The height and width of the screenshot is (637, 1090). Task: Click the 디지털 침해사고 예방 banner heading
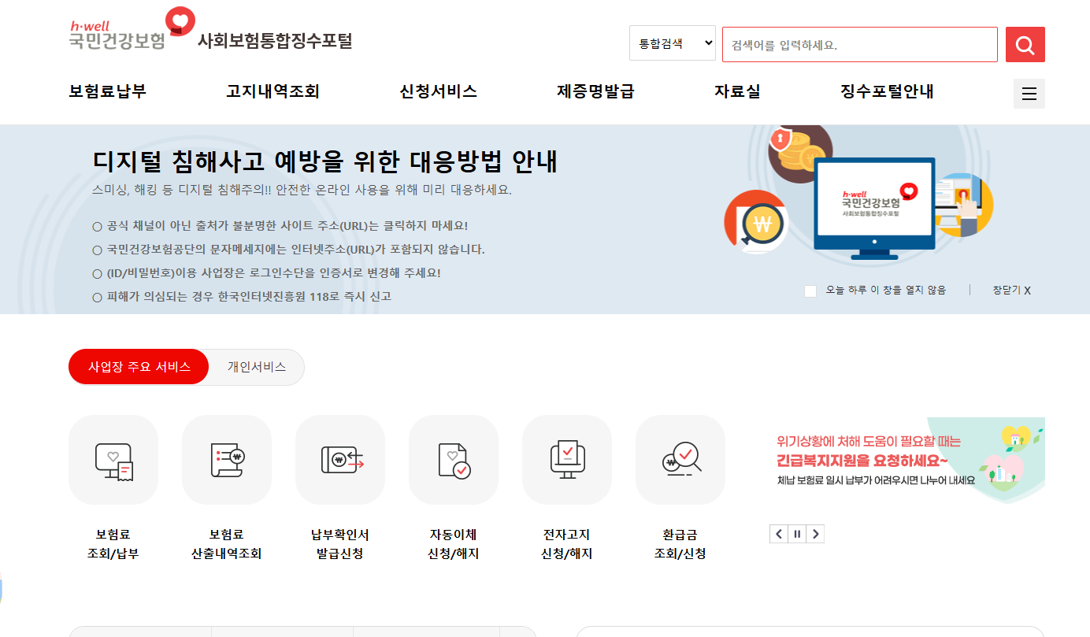tap(325, 161)
